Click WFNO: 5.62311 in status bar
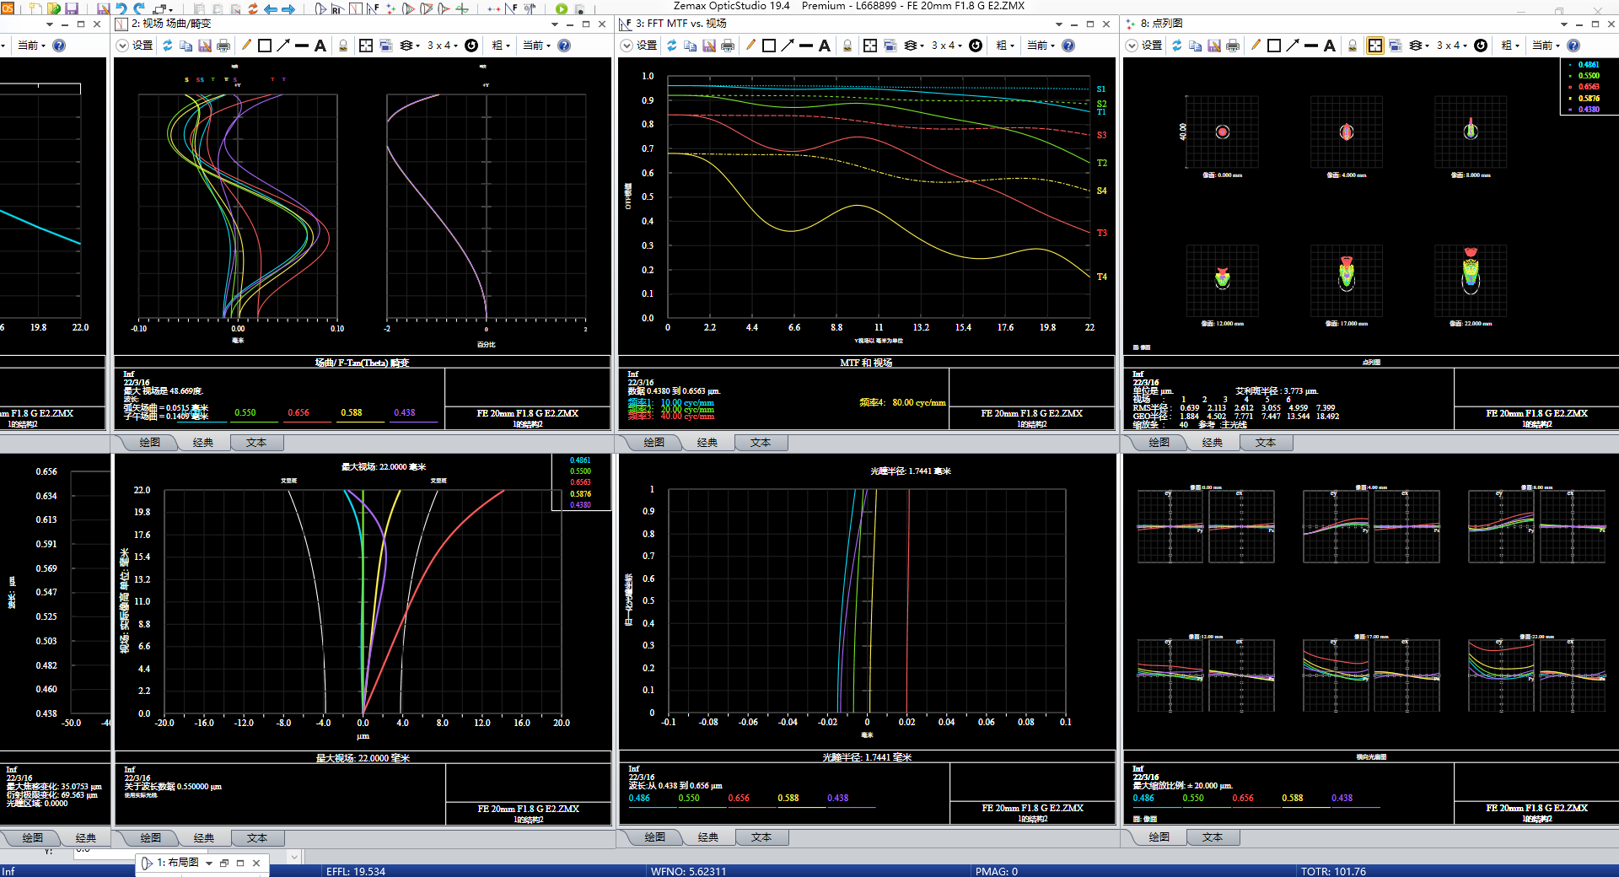Viewport: 1619px width, 877px height. [x=688, y=871]
